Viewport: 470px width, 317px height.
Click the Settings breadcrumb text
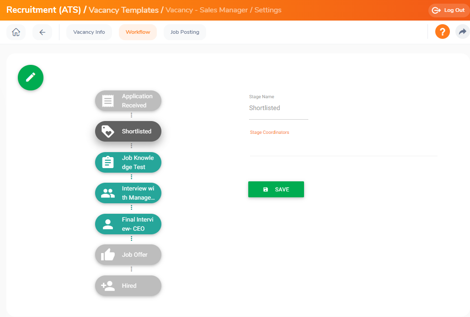(x=268, y=10)
